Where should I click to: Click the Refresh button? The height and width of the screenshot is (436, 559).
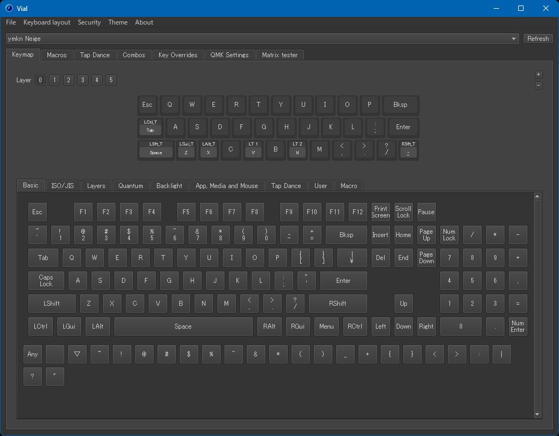click(x=538, y=39)
